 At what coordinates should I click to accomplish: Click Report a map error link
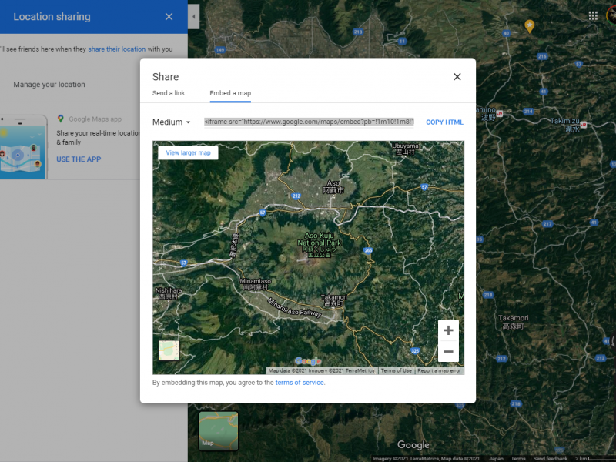pos(439,370)
